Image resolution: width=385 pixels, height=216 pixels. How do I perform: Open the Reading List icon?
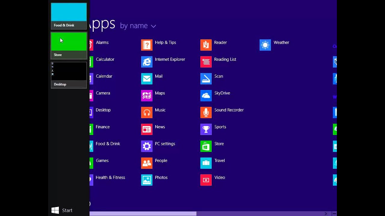coord(206,62)
